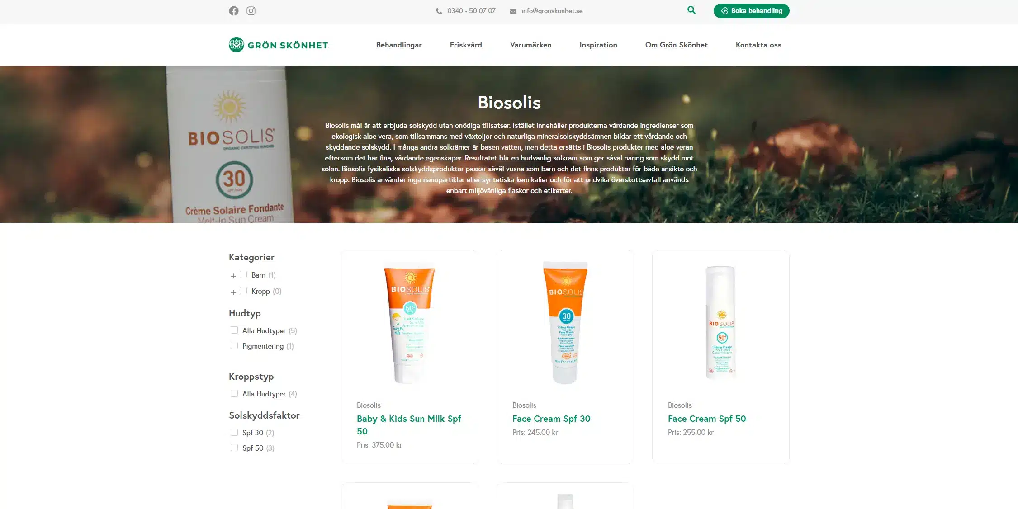Select the Spf 50 filter checkbox
The image size is (1018, 509).
click(x=234, y=448)
